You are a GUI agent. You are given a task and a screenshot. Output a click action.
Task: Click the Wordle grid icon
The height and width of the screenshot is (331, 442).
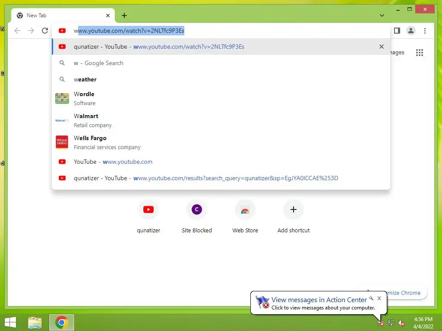point(62,99)
